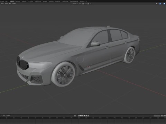Switch to the Scripting workspace tab
Viewport: 166px width, 124px height.
[82, 1]
